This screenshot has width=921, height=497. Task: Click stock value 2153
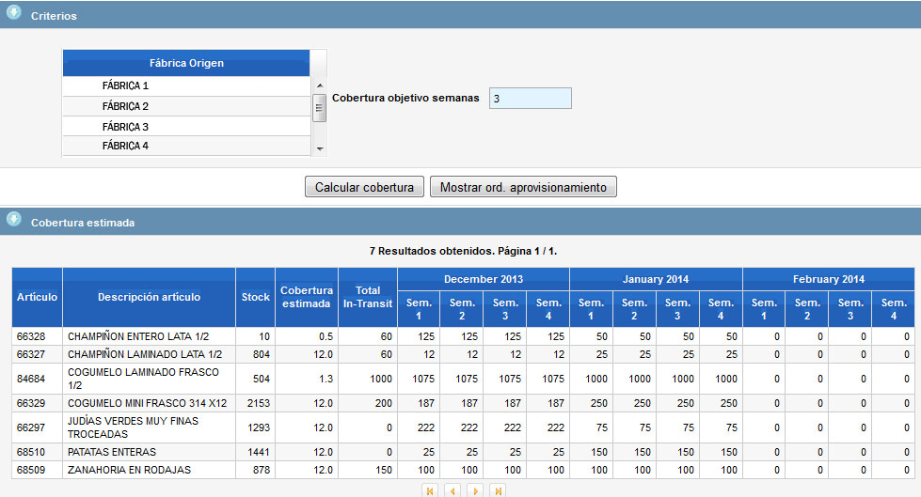259,403
